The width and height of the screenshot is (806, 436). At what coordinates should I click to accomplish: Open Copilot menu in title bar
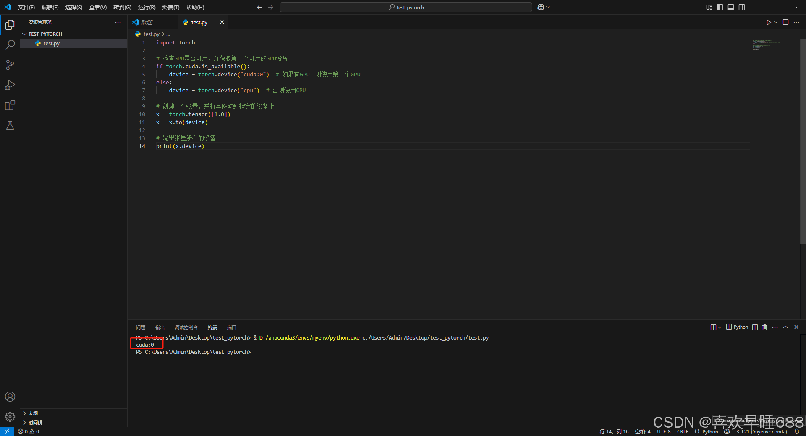(543, 7)
